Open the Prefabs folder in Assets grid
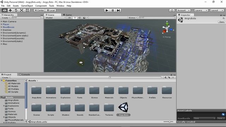Viewport: 226px width, 127px height. (x=152, y=92)
